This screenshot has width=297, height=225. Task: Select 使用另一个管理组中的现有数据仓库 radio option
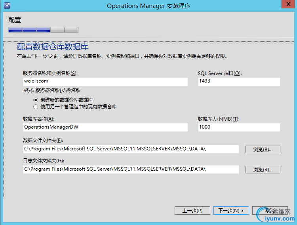tap(36, 107)
